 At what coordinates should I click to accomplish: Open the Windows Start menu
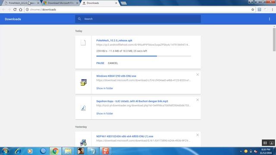point(5,151)
